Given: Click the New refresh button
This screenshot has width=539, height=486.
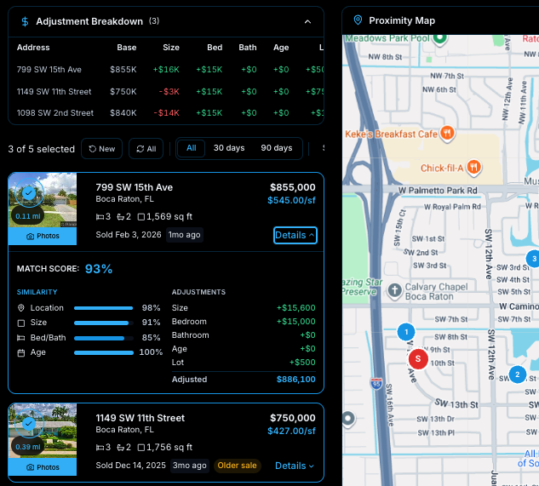Looking at the screenshot, I should tap(102, 149).
